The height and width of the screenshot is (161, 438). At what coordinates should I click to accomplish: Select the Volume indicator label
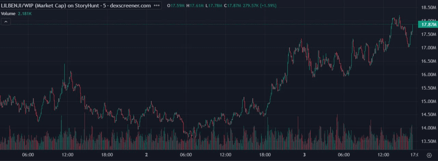8,14
